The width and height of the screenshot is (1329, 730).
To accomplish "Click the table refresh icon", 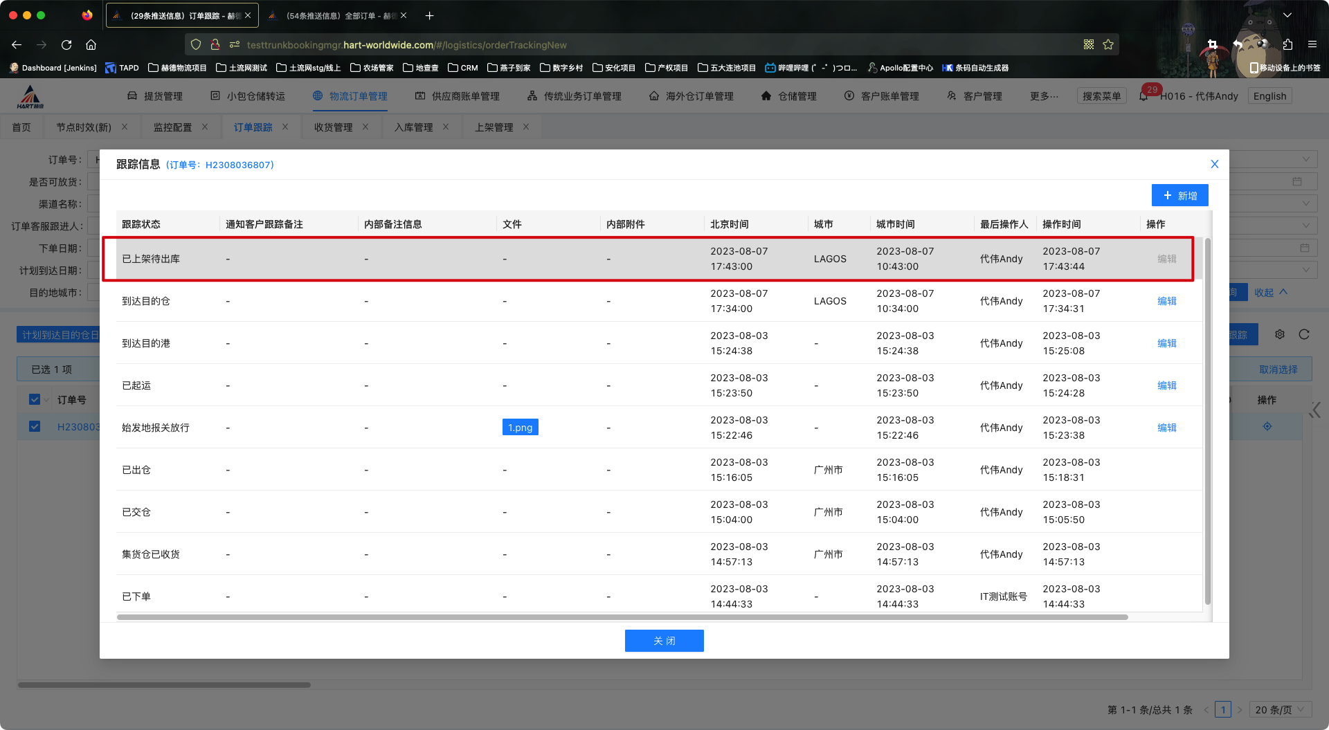I will click(1304, 334).
